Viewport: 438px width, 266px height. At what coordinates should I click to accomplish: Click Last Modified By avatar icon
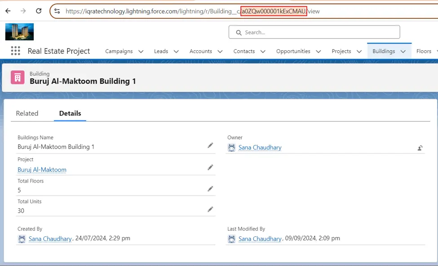231,239
